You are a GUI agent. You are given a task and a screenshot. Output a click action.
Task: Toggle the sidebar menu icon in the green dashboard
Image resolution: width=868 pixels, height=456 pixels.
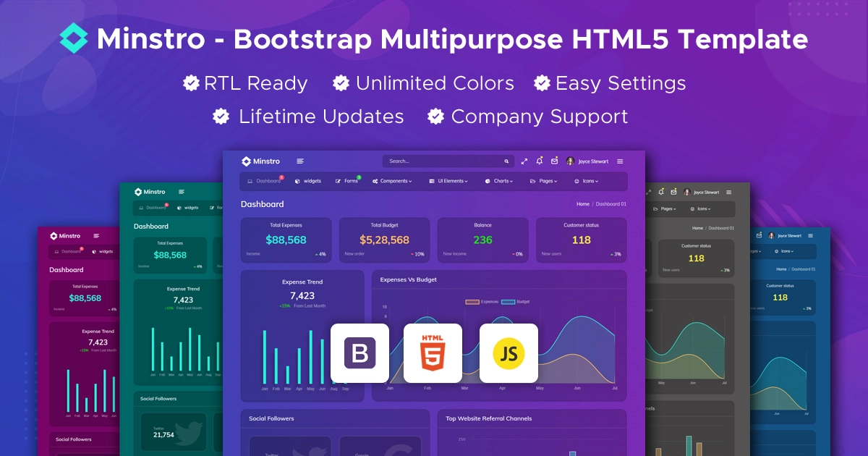click(x=182, y=192)
